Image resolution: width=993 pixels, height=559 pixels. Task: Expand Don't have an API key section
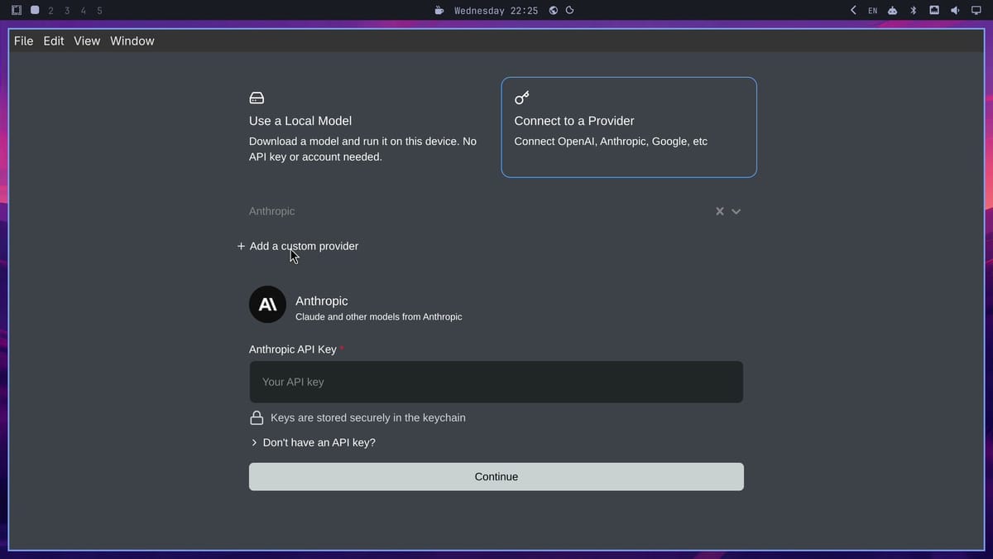point(313,442)
